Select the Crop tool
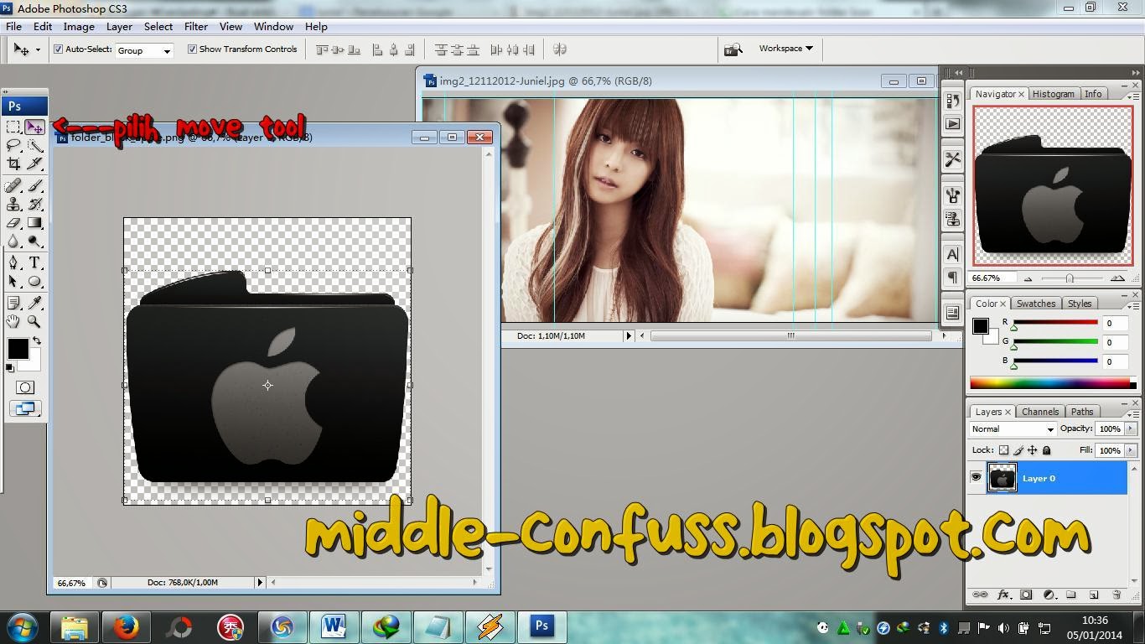 click(x=13, y=164)
